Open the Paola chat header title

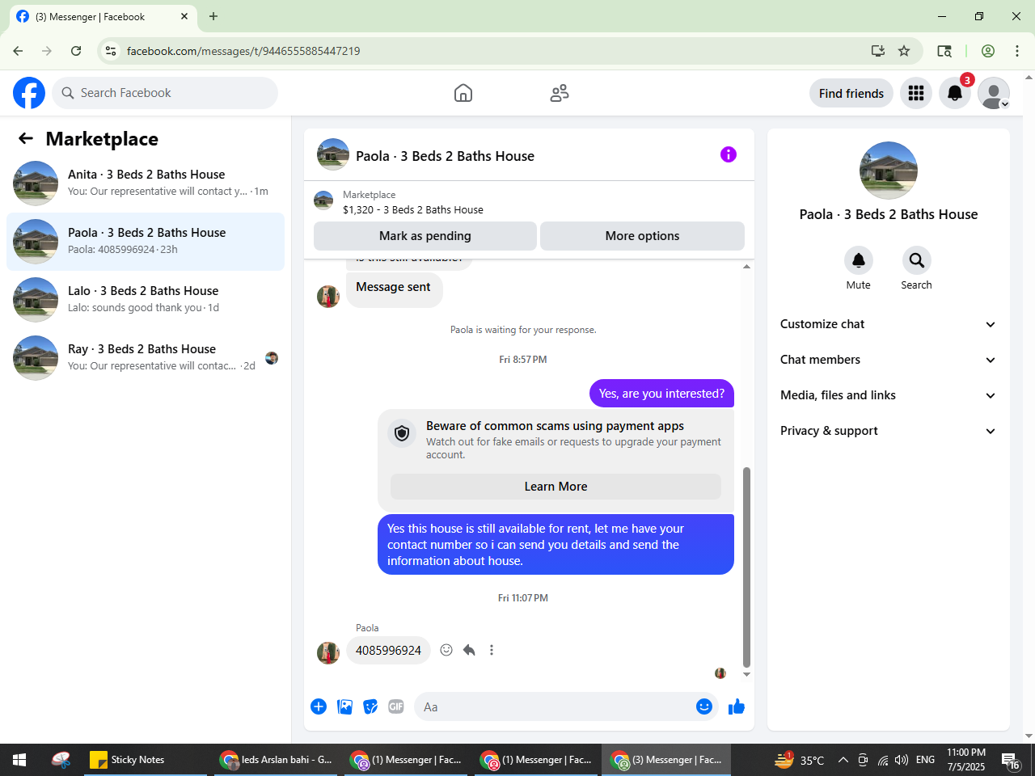click(445, 156)
